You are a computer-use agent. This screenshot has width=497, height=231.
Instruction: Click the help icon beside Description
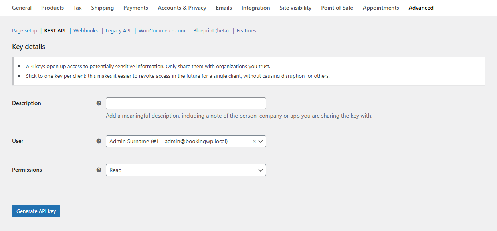click(99, 103)
